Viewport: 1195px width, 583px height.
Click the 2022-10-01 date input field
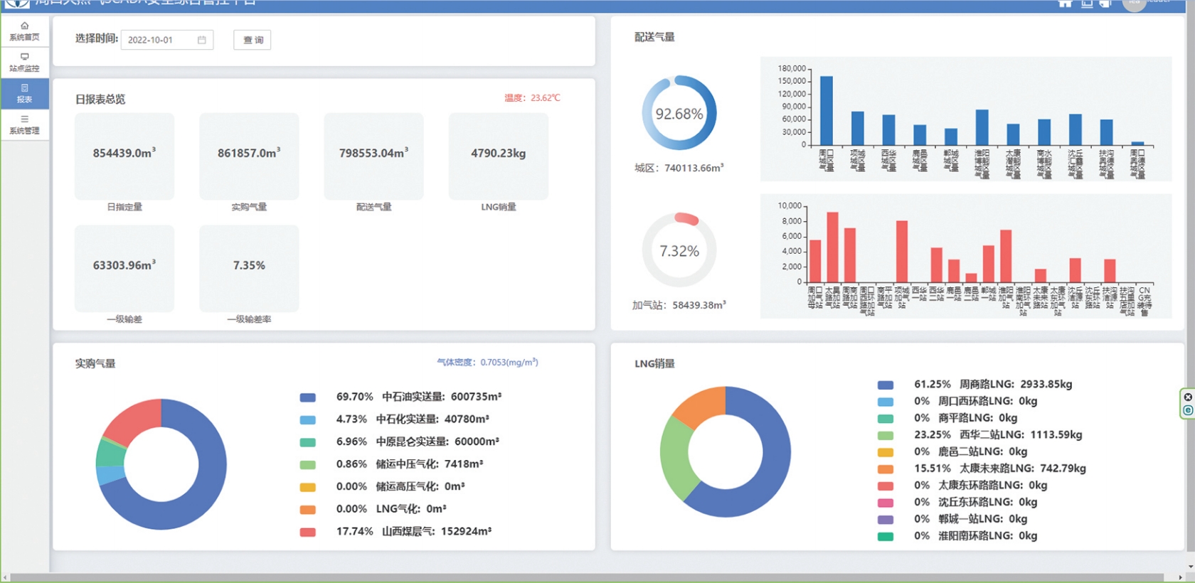click(x=167, y=40)
